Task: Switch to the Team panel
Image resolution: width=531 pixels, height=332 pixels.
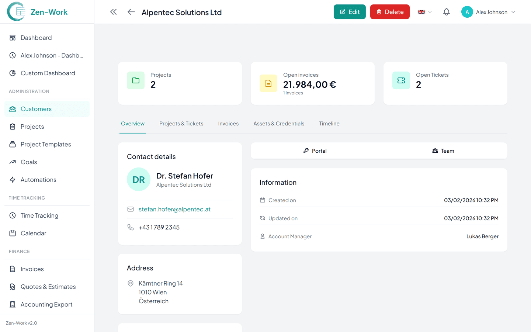Action: click(443, 151)
